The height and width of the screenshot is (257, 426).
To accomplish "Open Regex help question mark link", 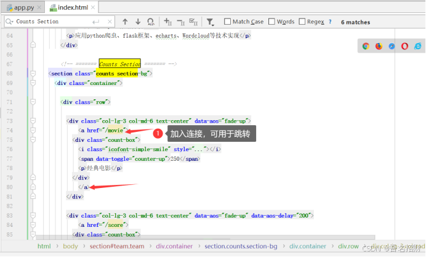I will tap(330, 22).
